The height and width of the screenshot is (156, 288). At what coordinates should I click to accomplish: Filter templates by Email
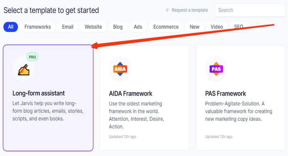pos(67,27)
